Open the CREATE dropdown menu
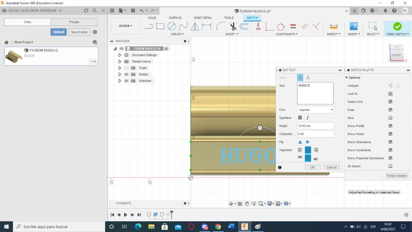 (177, 34)
